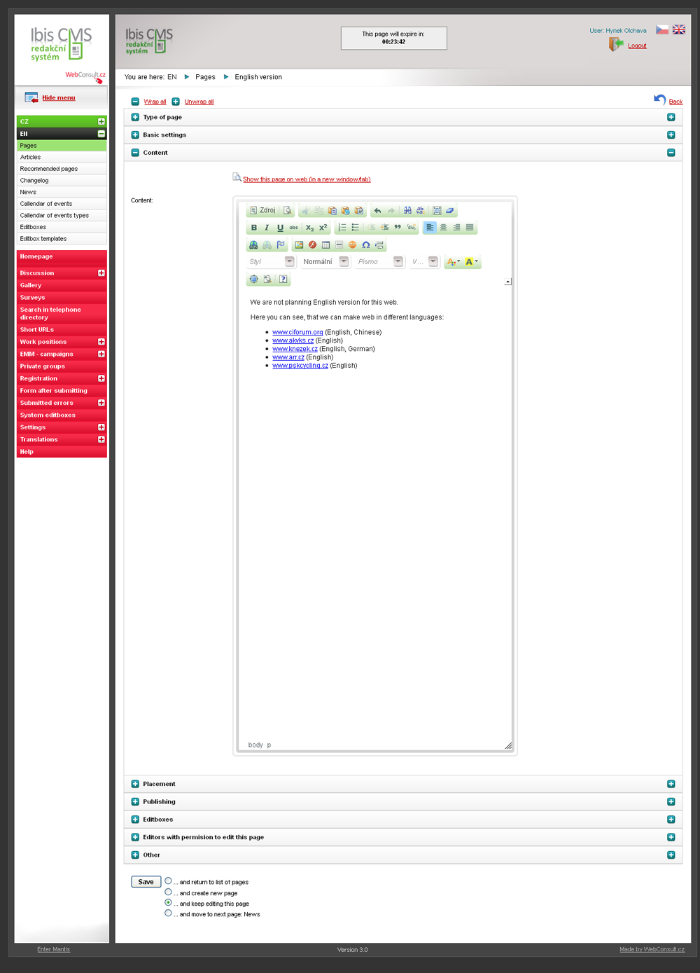Expand the Editboxes section
The height and width of the screenshot is (973, 700).
tap(402, 819)
